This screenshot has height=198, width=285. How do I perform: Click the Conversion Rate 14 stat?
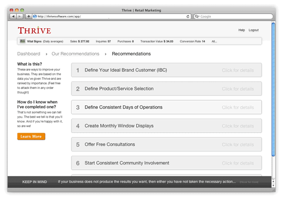pyautogui.click(x=192, y=42)
